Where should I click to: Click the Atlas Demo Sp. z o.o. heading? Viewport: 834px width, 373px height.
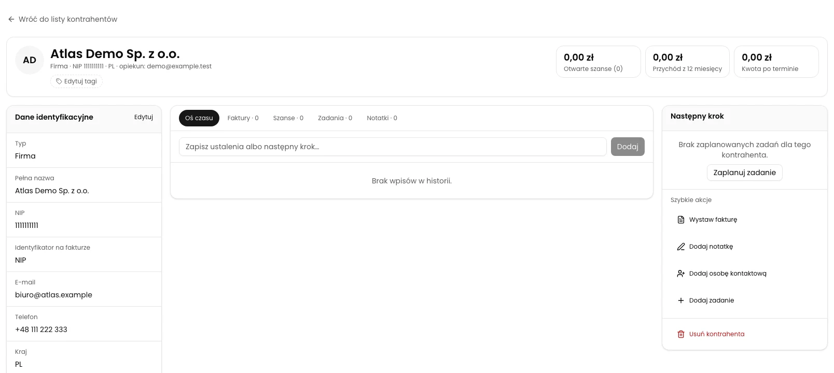click(115, 54)
